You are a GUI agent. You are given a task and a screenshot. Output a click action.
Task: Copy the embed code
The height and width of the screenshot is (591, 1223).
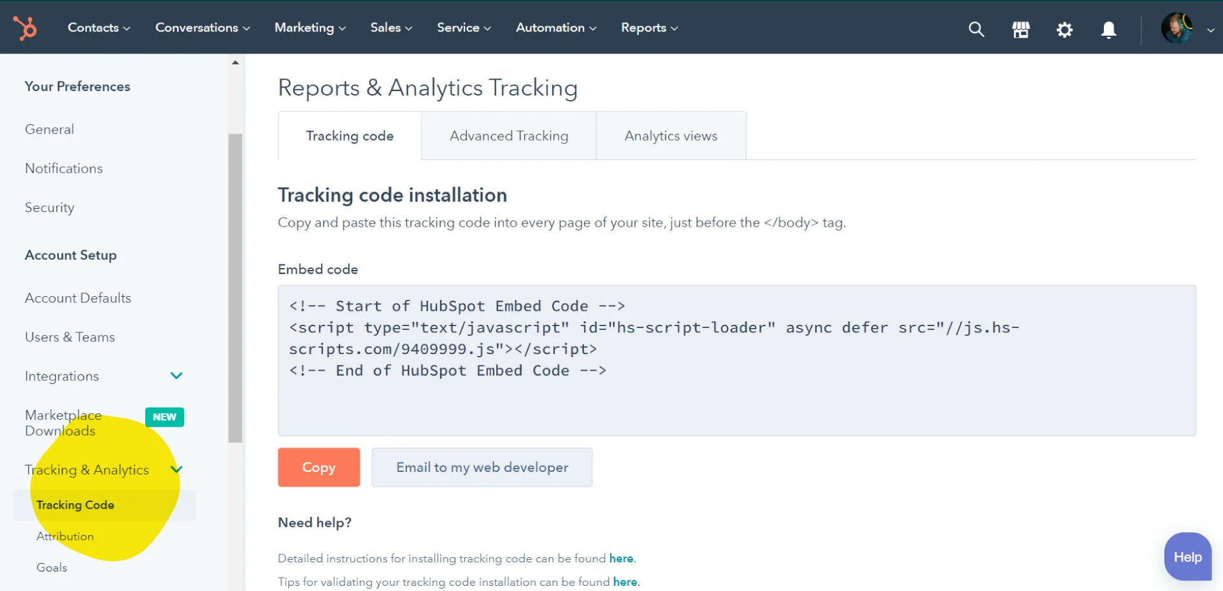[x=318, y=467]
